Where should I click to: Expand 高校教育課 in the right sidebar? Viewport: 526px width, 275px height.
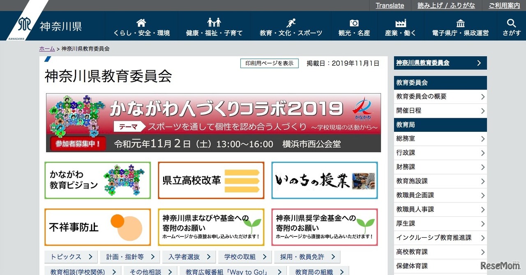[x=440, y=252]
